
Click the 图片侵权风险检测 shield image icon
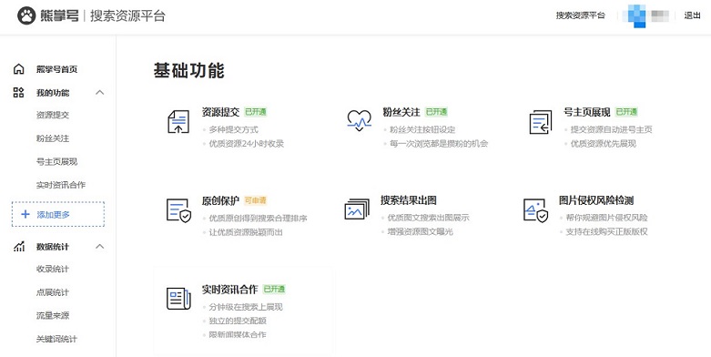point(535,210)
